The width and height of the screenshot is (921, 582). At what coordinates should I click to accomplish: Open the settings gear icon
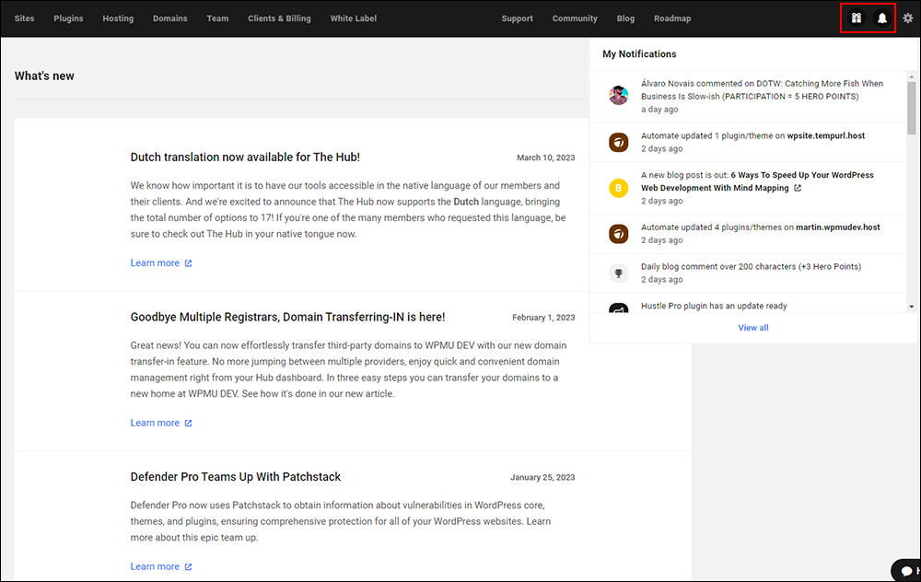pyautogui.click(x=908, y=18)
